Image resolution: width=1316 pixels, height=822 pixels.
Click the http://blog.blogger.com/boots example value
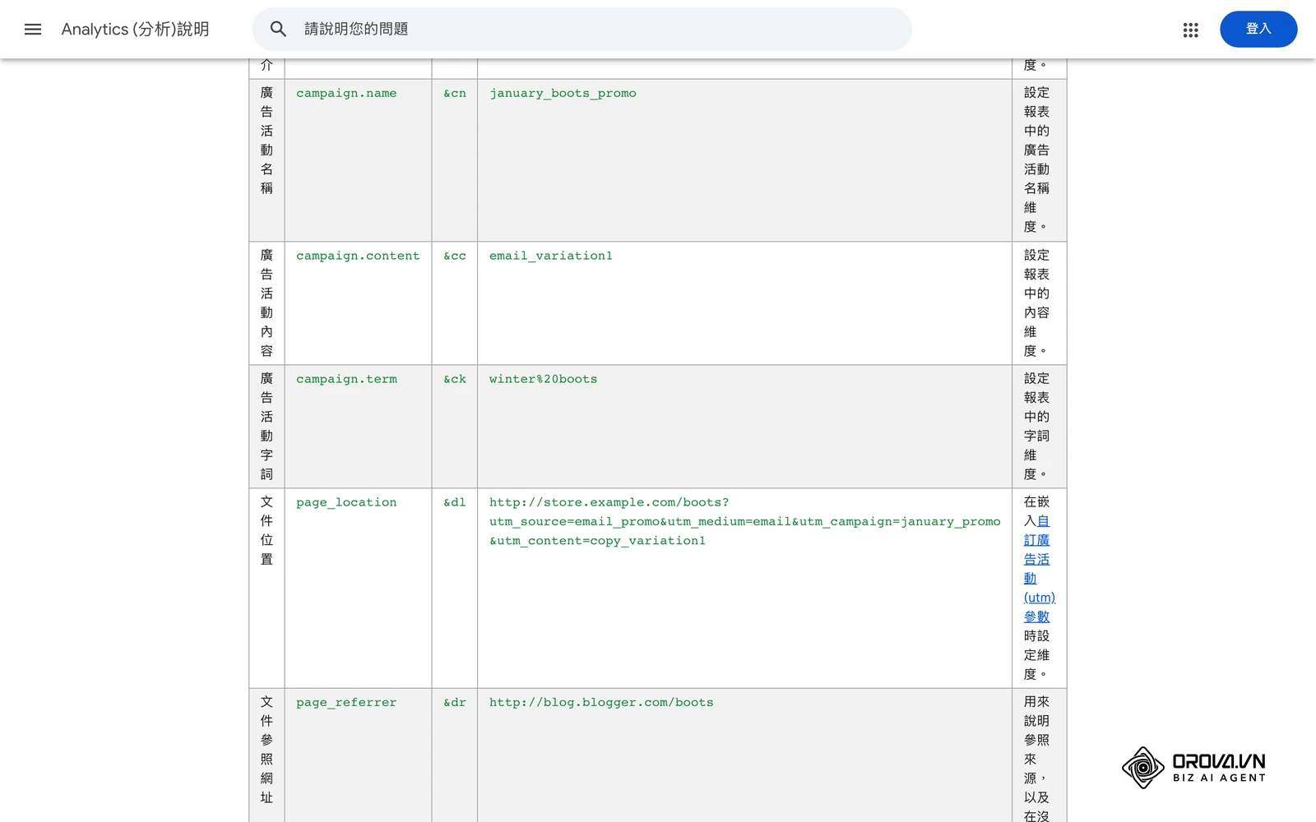point(601,703)
